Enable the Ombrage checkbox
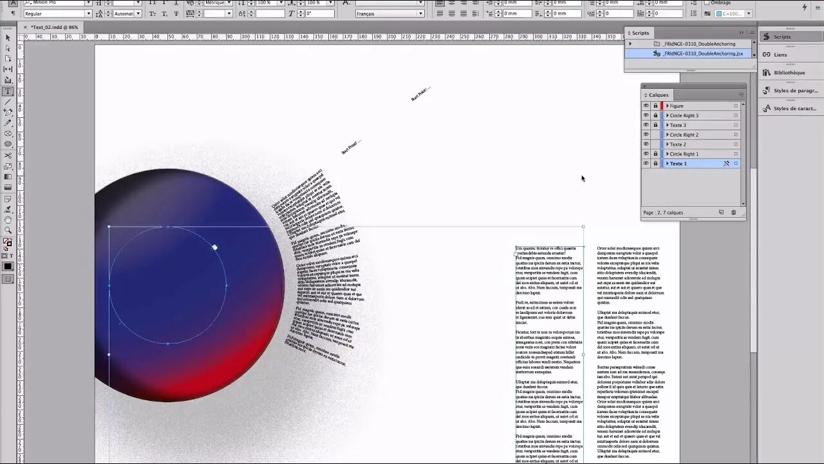The width and height of the screenshot is (824, 464). [707, 3]
